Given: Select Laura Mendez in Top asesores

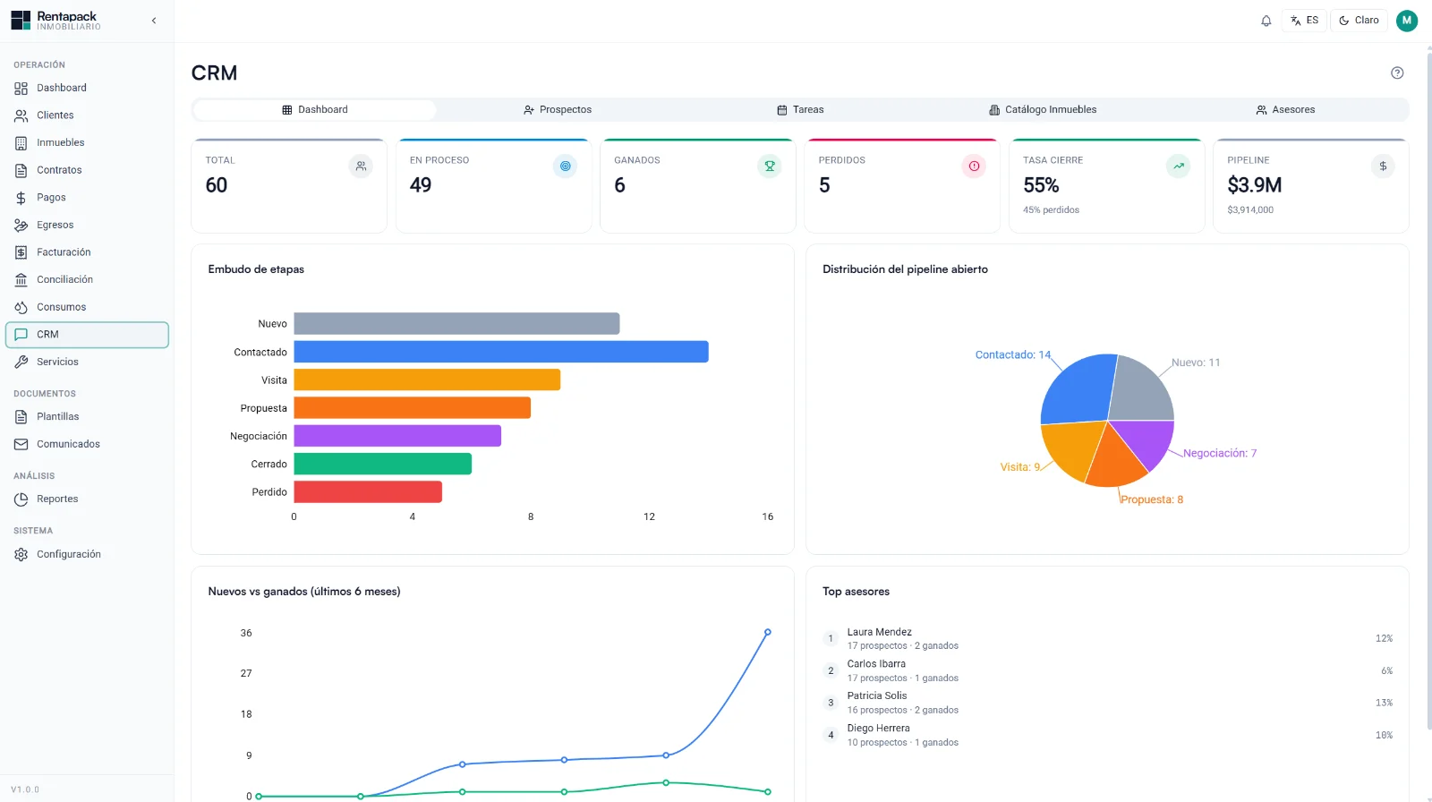Looking at the screenshot, I should [1107, 638].
